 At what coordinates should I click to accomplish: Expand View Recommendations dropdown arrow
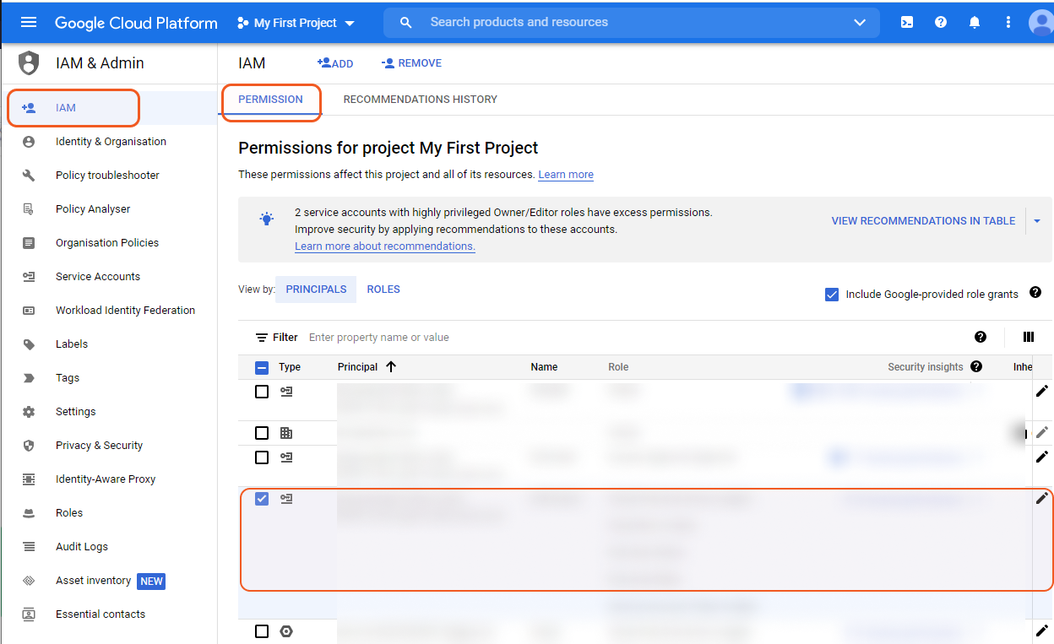click(1037, 221)
